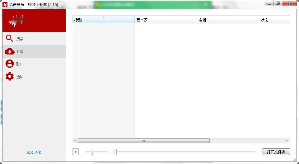Click the 打开文件夹 button

[276, 152]
